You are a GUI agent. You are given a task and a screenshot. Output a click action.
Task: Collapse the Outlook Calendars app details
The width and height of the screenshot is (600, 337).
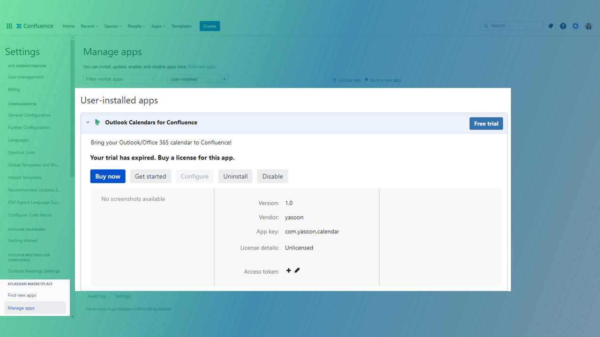click(88, 122)
